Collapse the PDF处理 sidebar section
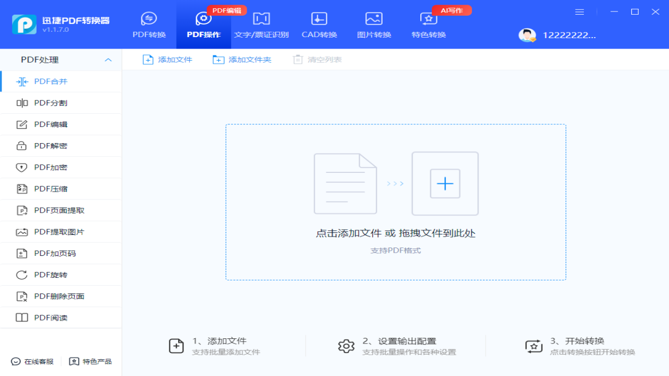This screenshot has width=669, height=376. (x=108, y=60)
